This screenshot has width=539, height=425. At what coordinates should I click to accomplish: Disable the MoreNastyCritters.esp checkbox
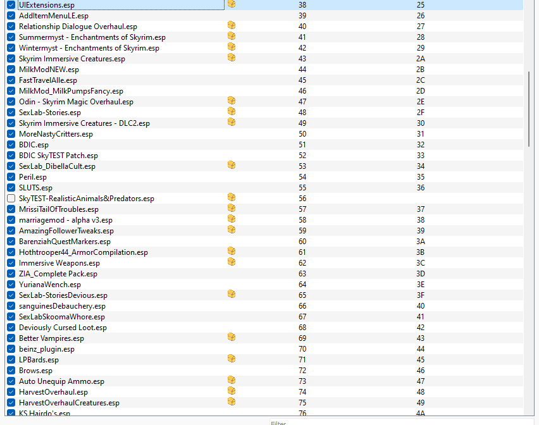point(11,134)
